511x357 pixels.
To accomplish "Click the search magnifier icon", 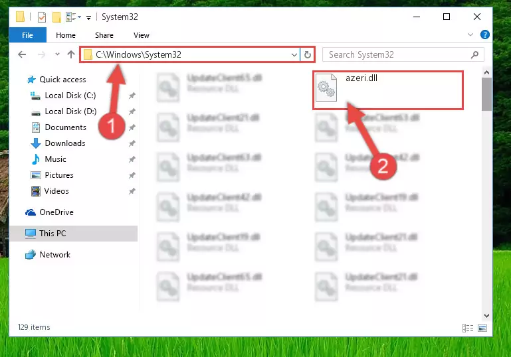I will [475, 54].
